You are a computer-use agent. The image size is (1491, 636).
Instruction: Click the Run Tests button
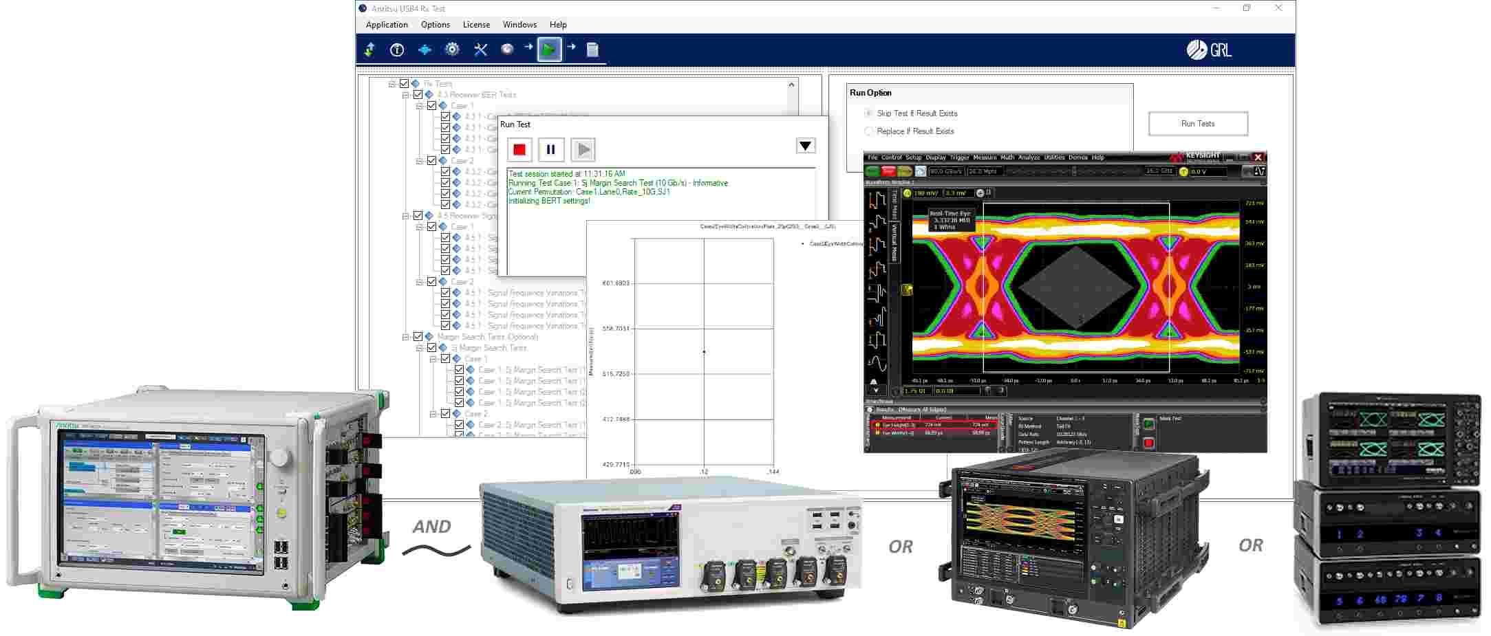click(1198, 123)
